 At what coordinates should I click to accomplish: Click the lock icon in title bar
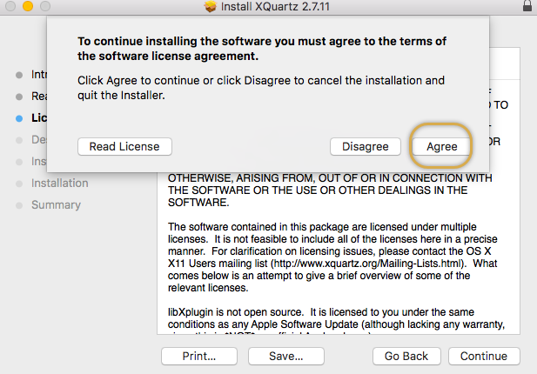[528, 7]
